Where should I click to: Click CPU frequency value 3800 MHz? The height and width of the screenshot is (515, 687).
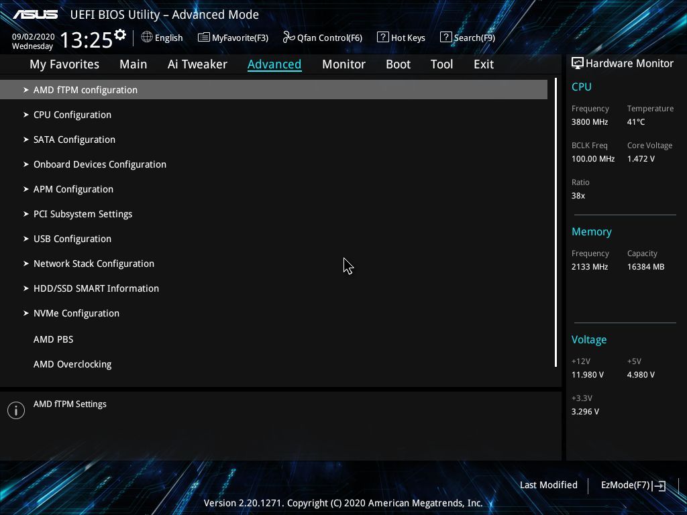pos(589,122)
